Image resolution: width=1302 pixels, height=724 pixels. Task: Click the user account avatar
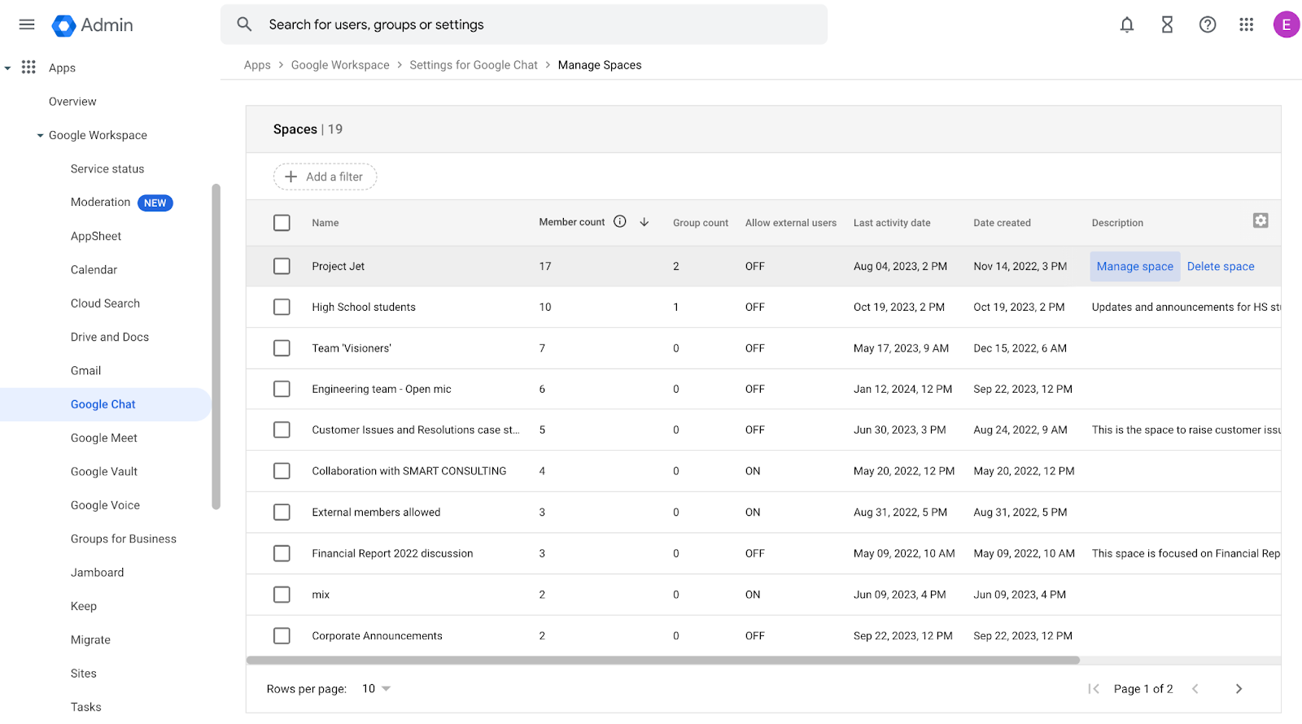pos(1286,24)
